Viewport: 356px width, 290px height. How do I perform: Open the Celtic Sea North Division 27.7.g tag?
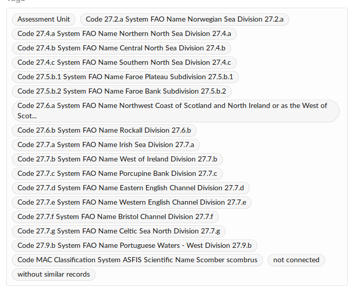pos(119,231)
